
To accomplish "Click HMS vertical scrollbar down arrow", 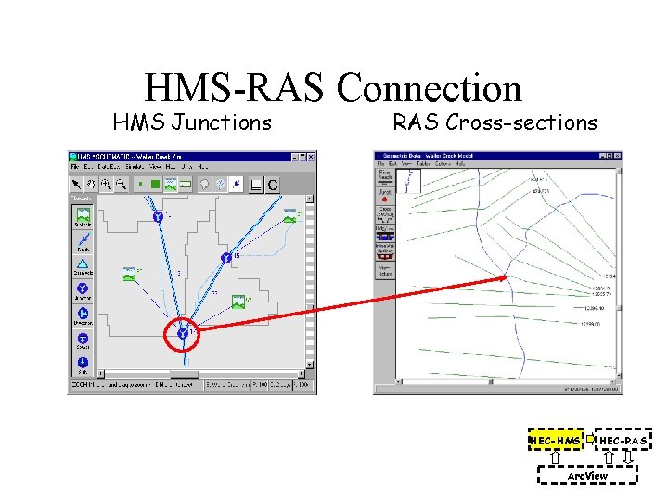I will coord(310,365).
